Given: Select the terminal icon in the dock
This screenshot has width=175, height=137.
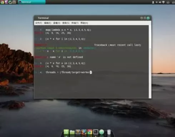Looking at the screenshot, I should pyautogui.click(x=96, y=132).
